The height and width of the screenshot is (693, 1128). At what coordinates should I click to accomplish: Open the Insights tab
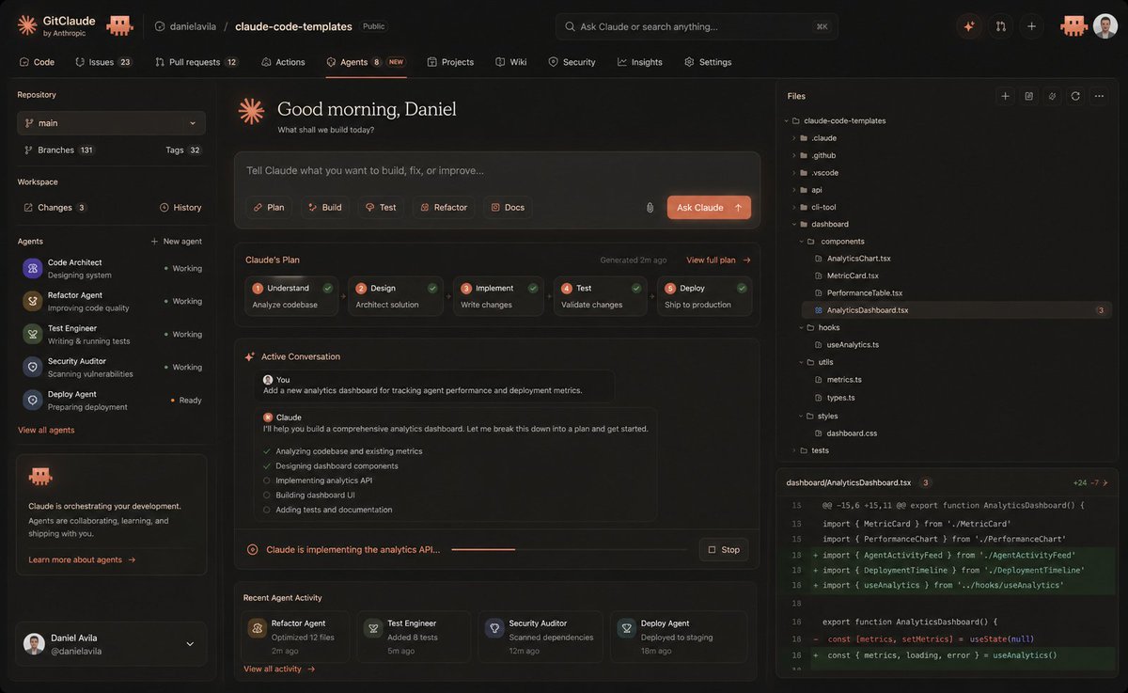[x=640, y=62]
